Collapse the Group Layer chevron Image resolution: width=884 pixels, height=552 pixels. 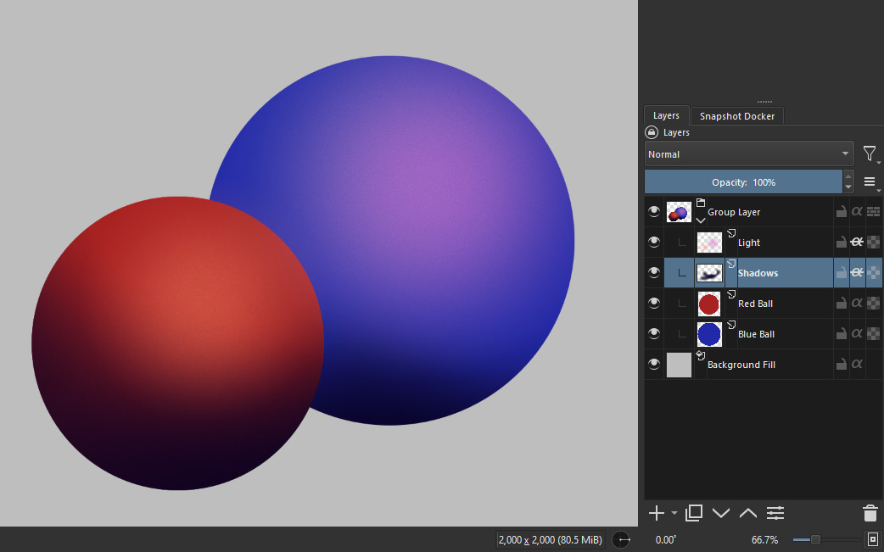coord(701,220)
